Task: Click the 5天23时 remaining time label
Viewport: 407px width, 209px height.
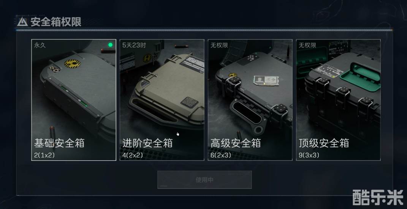Action: tap(134, 45)
